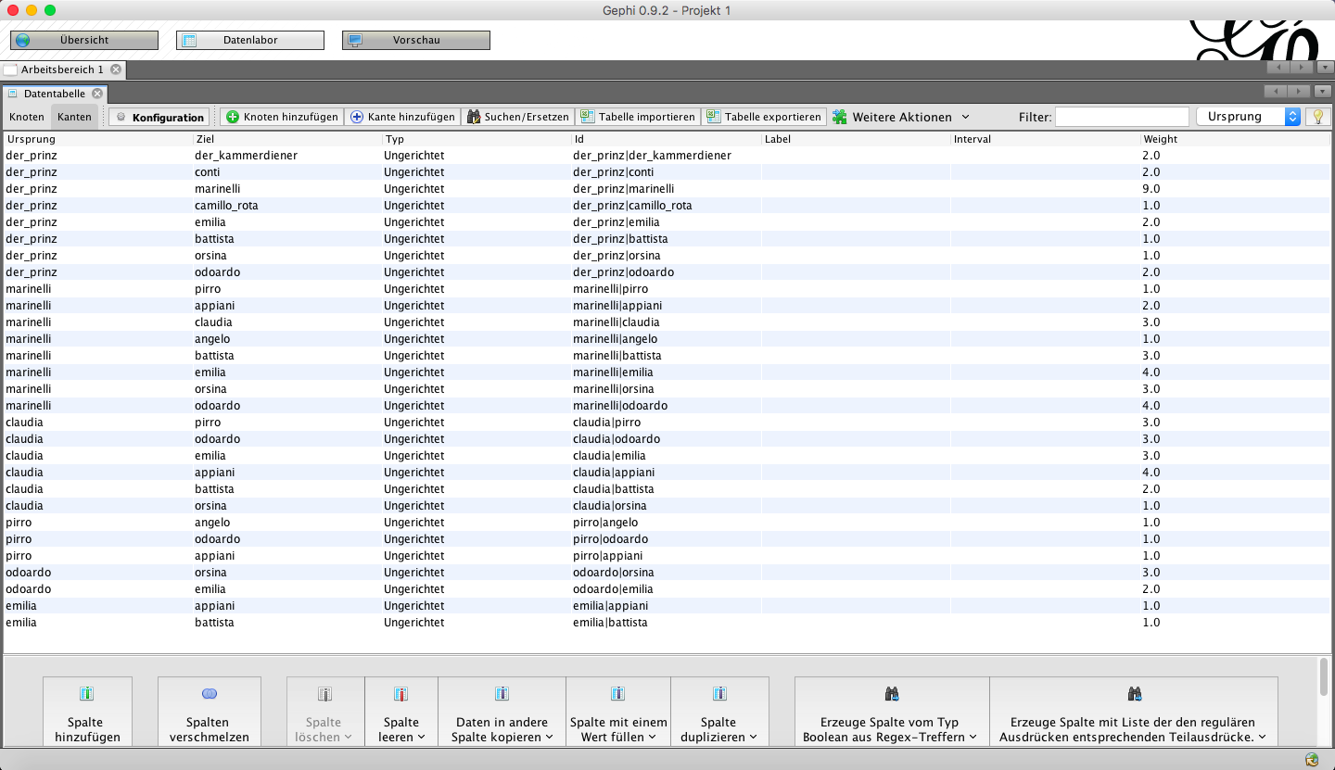Image resolution: width=1335 pixels, height=770 pixels.
Task: Open regex Teilausdrücke list column creator
Action: [1133, 712]
